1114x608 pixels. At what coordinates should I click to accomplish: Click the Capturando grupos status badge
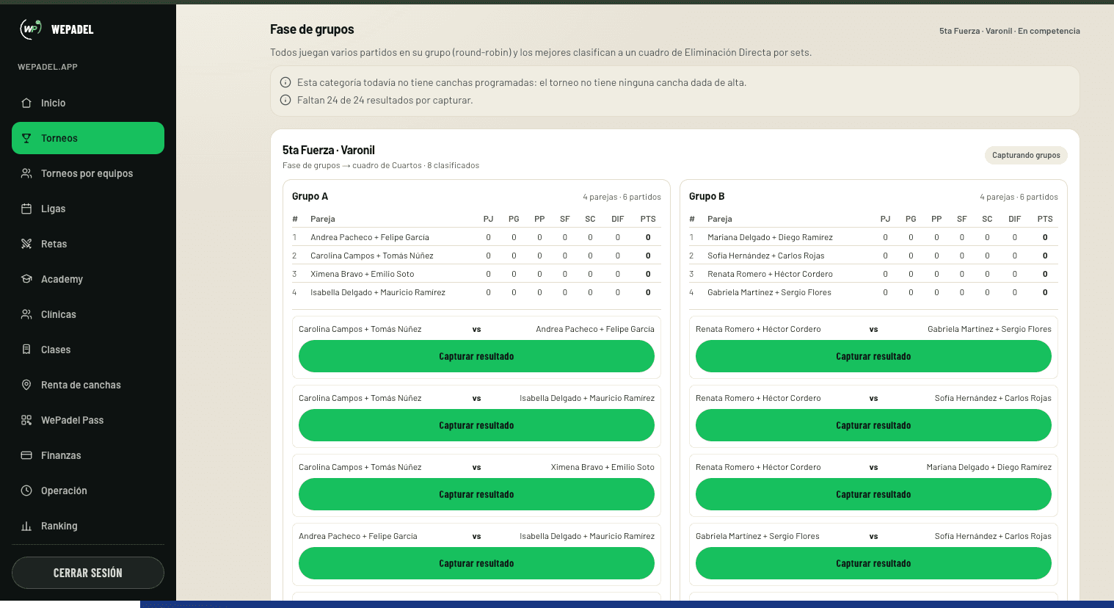(x=1026, y=155)
